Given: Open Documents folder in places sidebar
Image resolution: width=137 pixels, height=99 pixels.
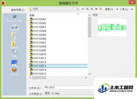Looking at the screenshot, I should (x=14, y=36).
